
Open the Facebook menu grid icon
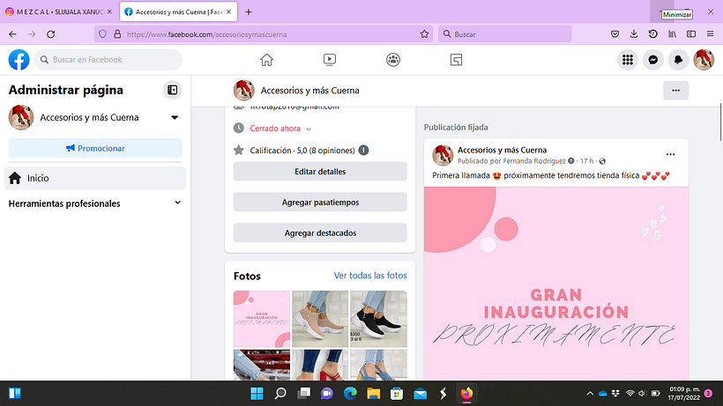click(627, 60)
